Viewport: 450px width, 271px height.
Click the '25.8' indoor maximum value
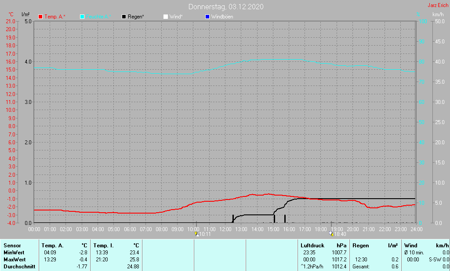[x=134, y=260]
